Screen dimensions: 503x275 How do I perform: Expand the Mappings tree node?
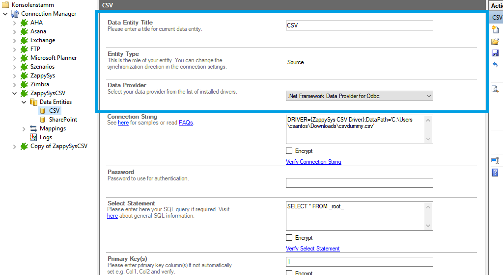coord(24,128)
